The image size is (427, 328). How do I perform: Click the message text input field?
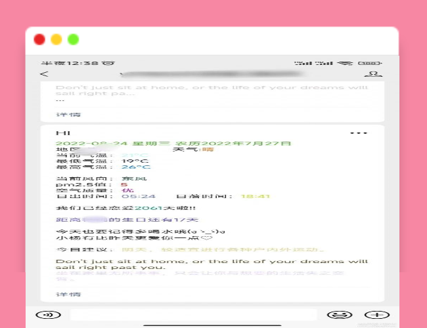193,315
